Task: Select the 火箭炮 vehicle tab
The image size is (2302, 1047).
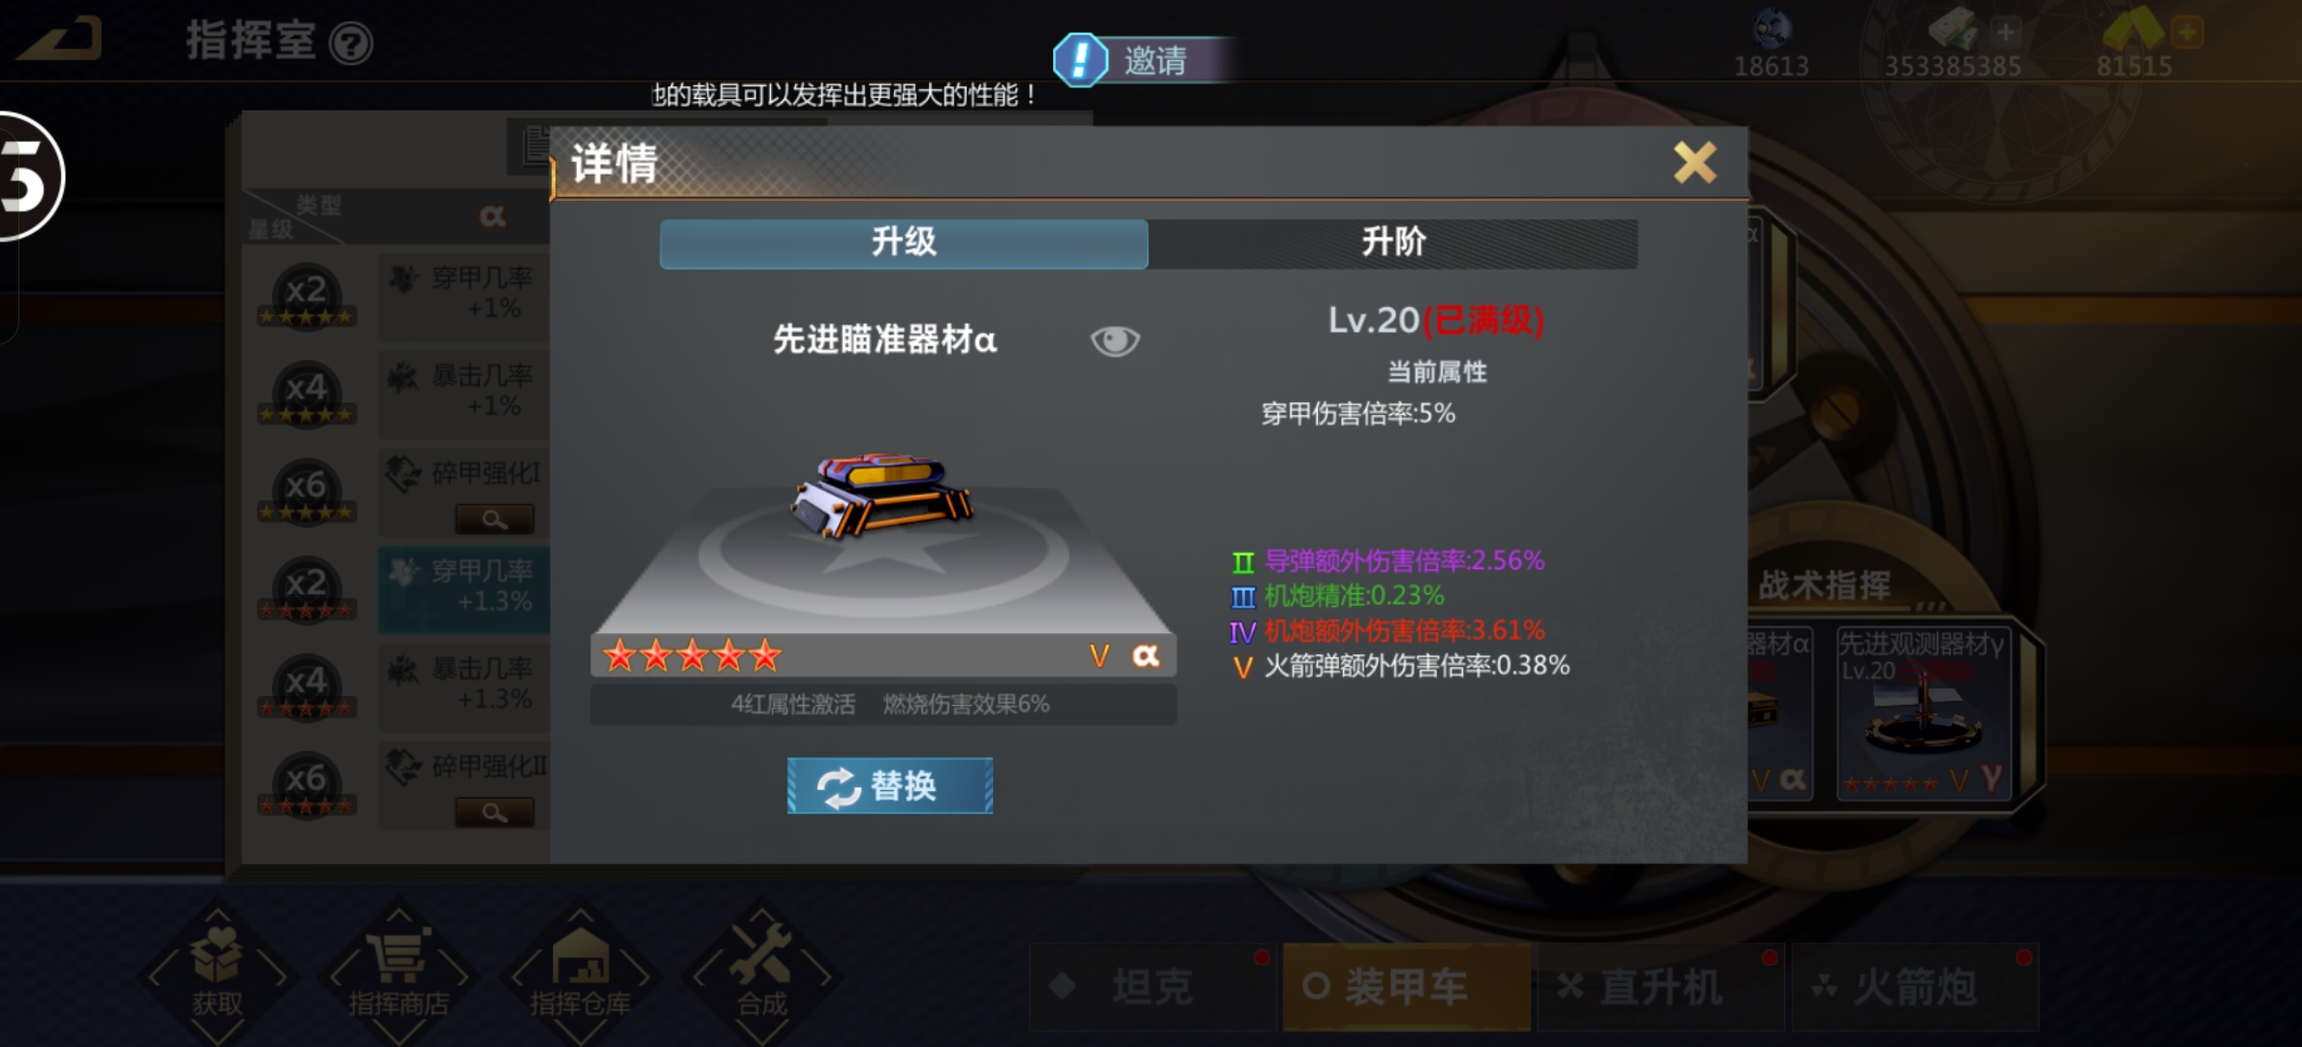Action: tap(1915, 987)
